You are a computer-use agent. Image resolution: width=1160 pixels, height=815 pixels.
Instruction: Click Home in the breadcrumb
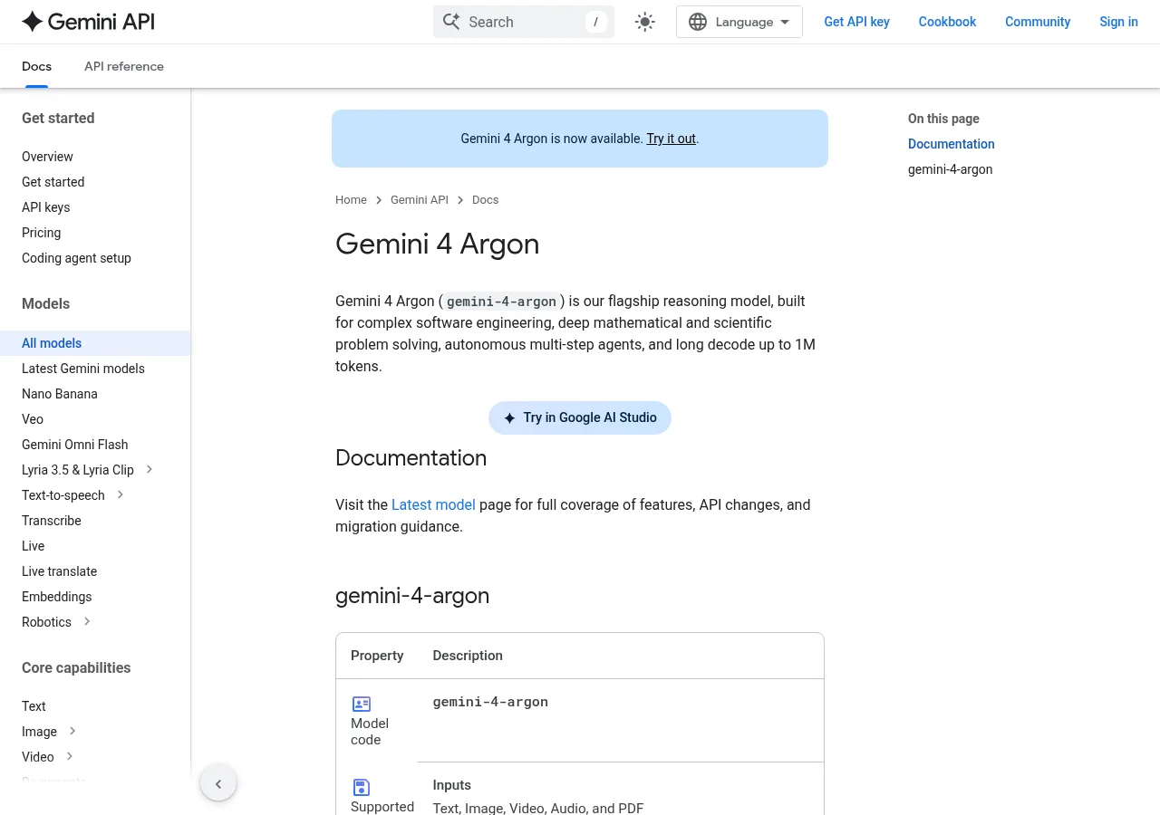[x=351, y=200]
